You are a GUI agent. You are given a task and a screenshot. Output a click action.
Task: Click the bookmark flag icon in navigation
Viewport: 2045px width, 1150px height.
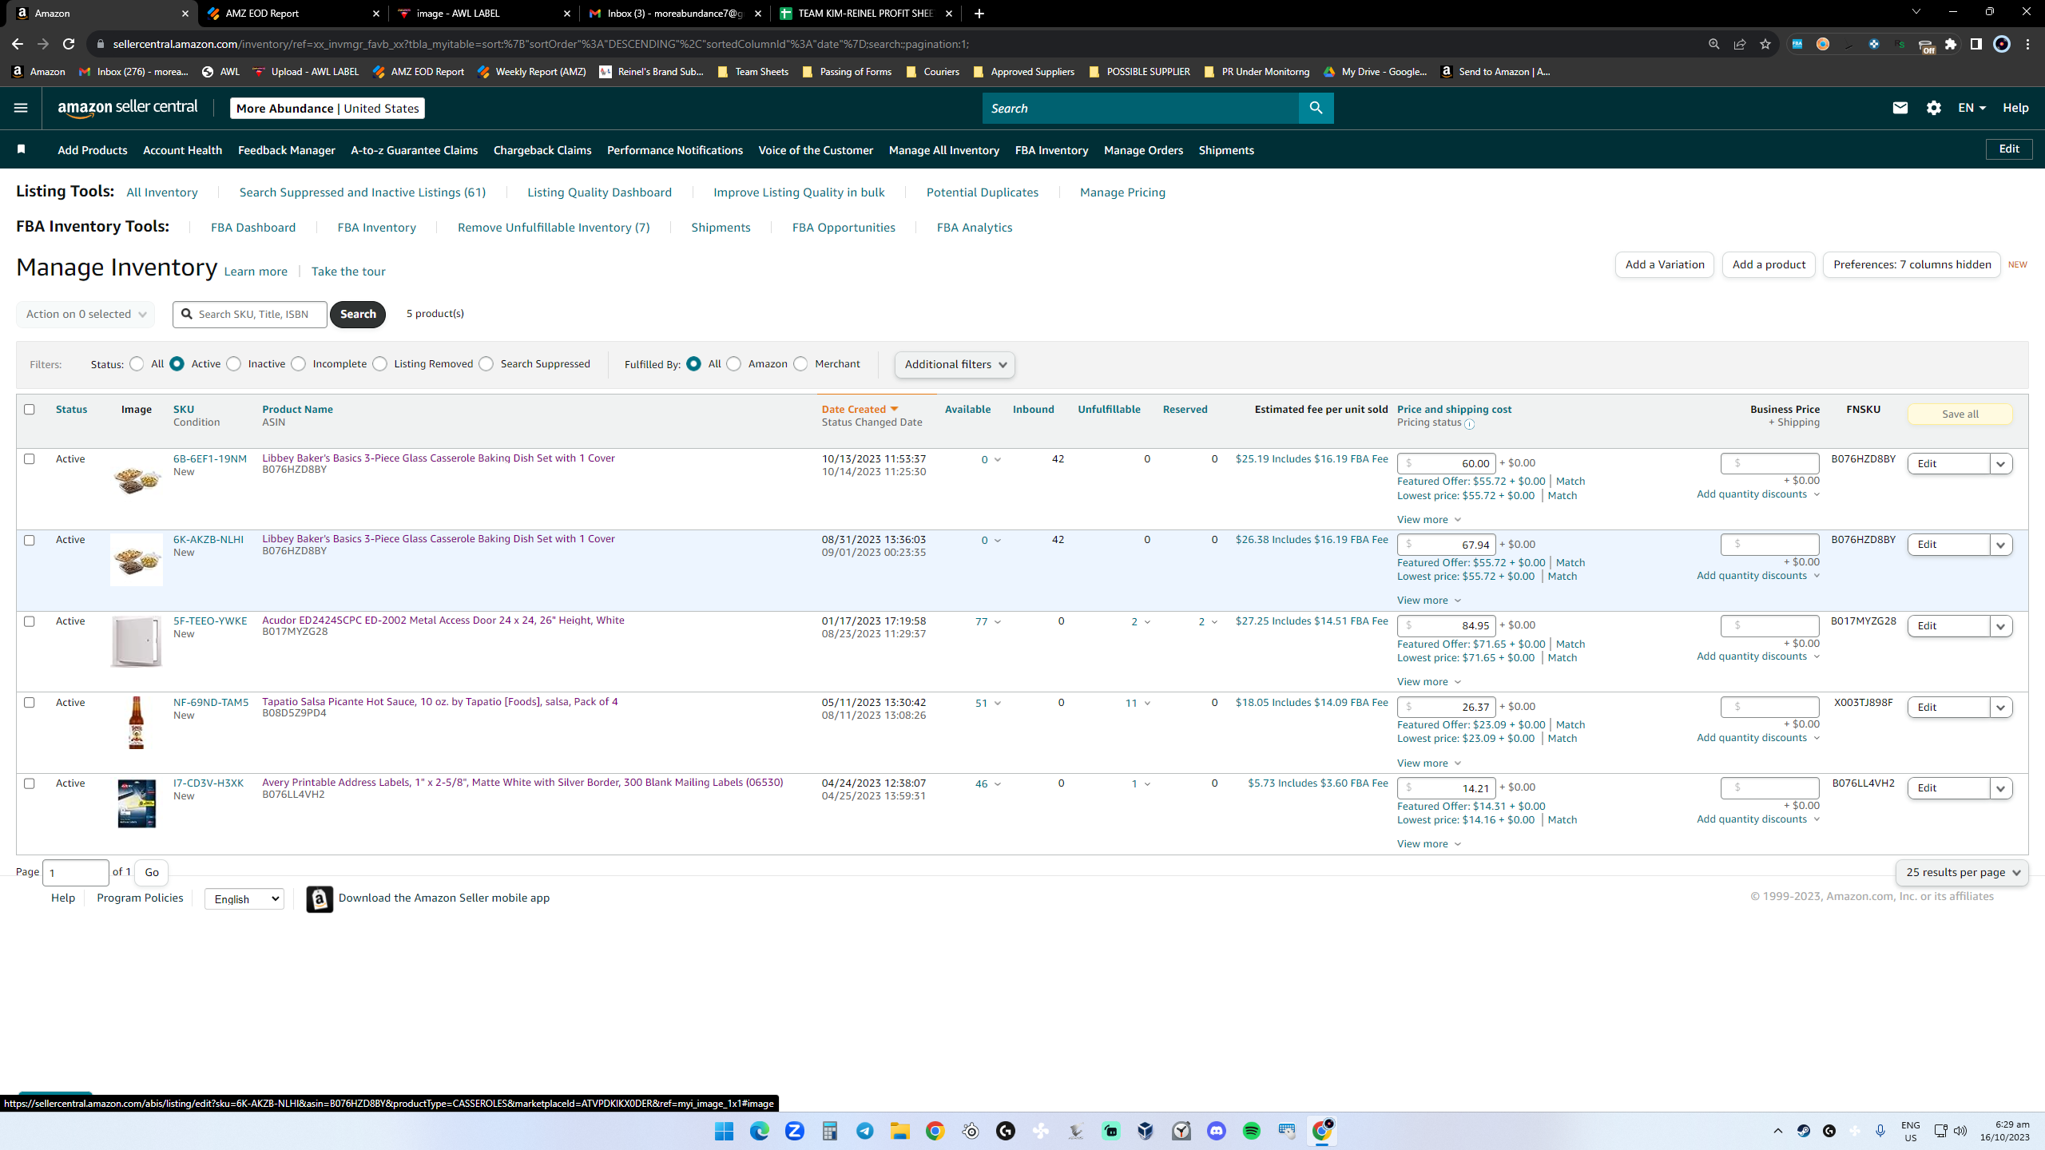(x=22, y=149)
